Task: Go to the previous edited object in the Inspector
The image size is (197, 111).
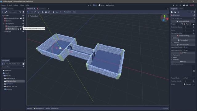Action: (189, 12)
